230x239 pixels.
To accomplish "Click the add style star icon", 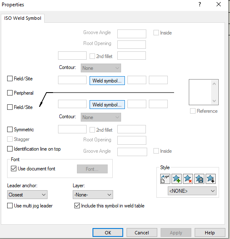I will (177, 179).
